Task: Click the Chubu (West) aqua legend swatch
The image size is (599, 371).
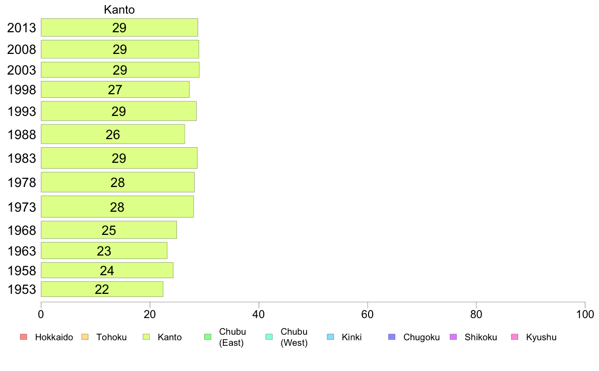Action: tap(269, 337)
